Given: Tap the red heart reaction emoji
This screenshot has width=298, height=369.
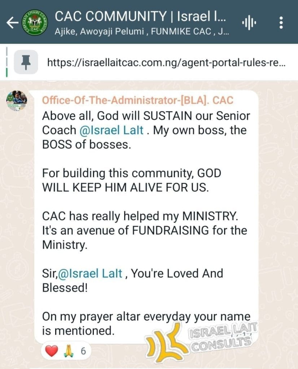Looking at the screenshot, I should point(52,351).
